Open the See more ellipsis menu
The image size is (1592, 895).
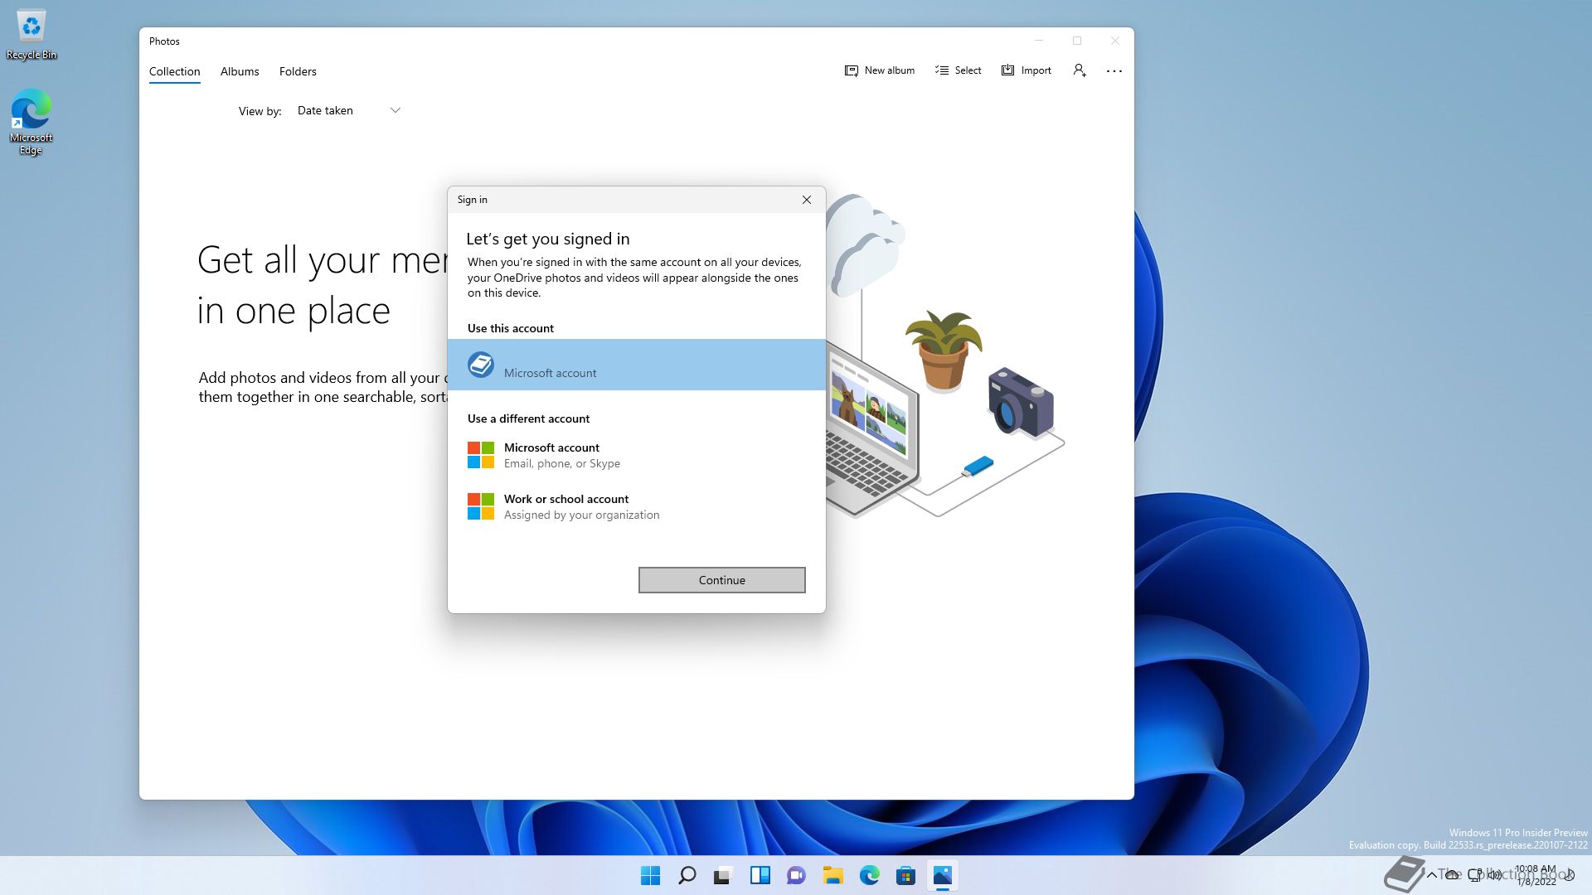pos(1114,71)
